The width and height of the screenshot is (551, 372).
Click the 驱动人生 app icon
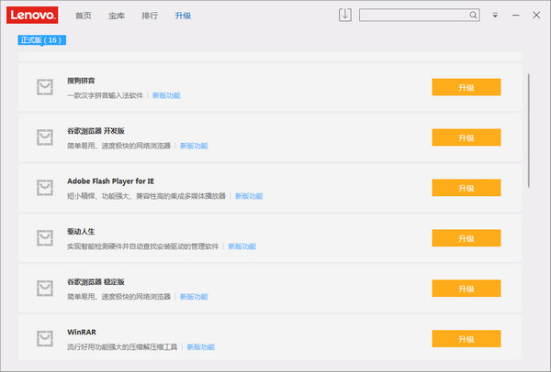coord(45,238)
